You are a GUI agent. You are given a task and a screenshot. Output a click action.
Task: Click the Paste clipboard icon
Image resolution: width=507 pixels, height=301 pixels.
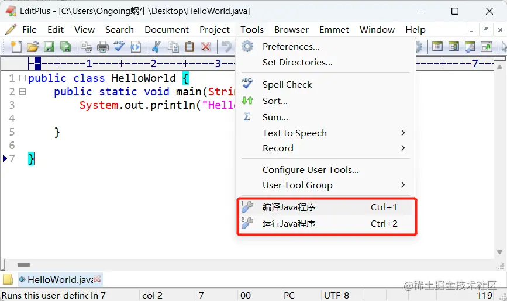pyautogui.click(x=189, y=47)
